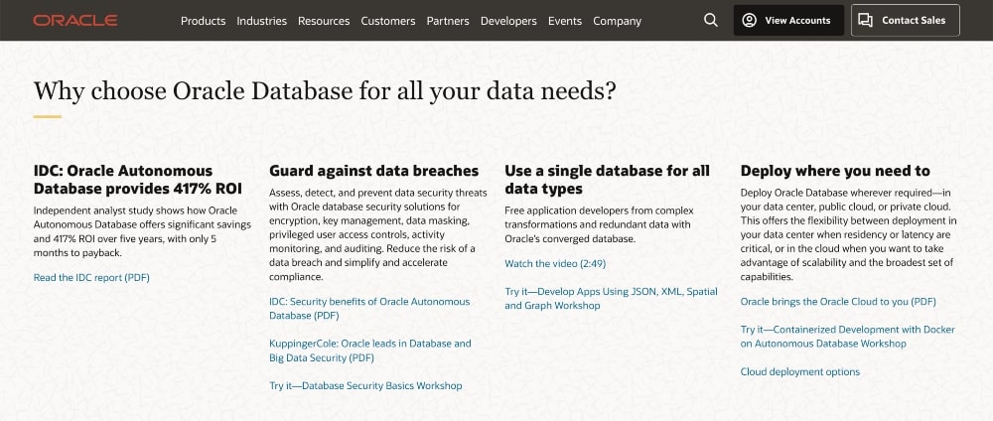The image size is (993, 421).
Task: Click the View Accounts button
Action: pos(788,20)
